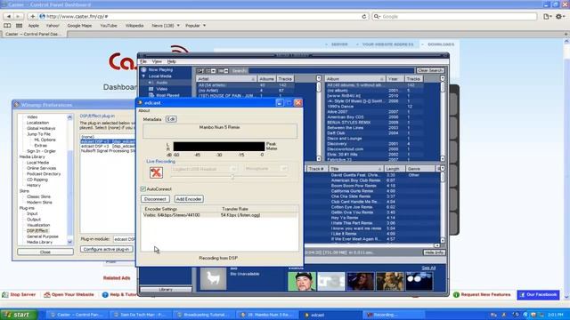Open the browser settings gear icon
The image size is (570, 320).
(560, 16)
